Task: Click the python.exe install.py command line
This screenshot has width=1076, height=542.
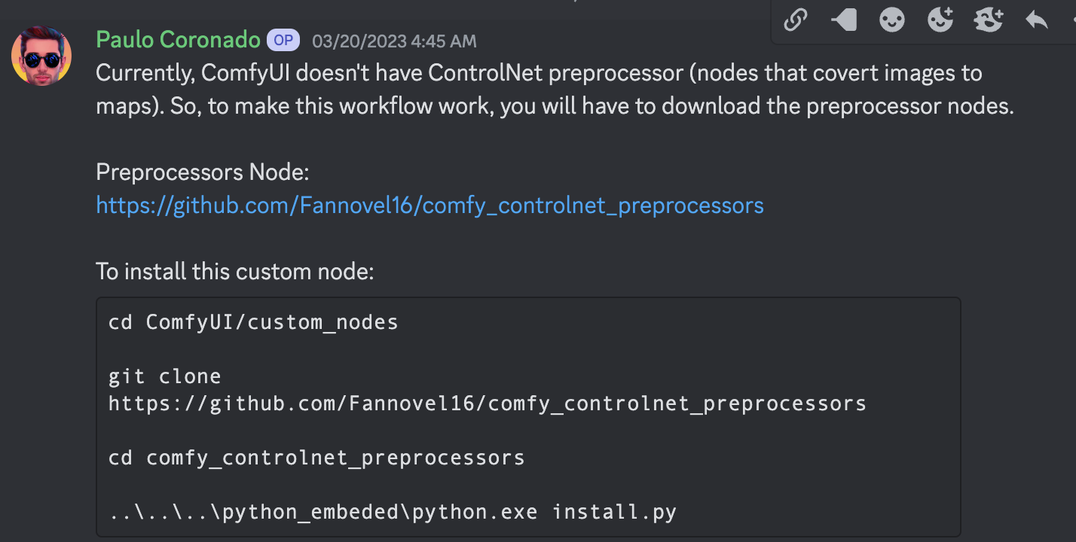Action: [x=393, y=511]
